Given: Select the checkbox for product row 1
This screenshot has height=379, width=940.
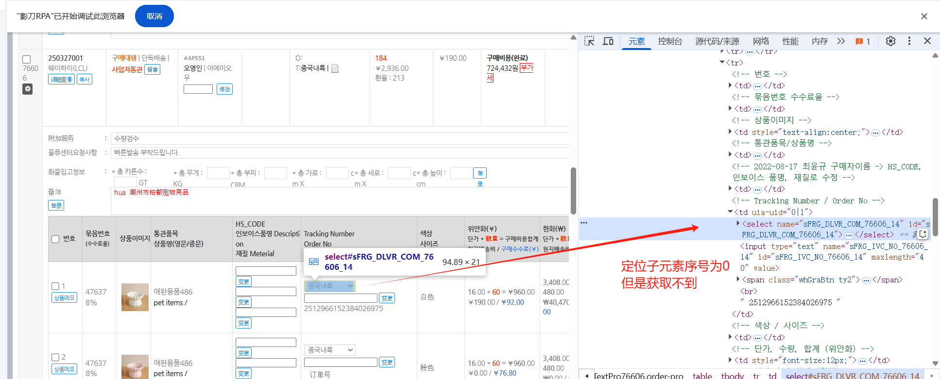Looking at the screenshot, I should coord(55,286).
